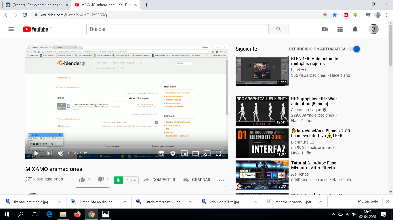Open the media control icon in Chrome toolbar
The image size is (393, 220).
[368, 15]
